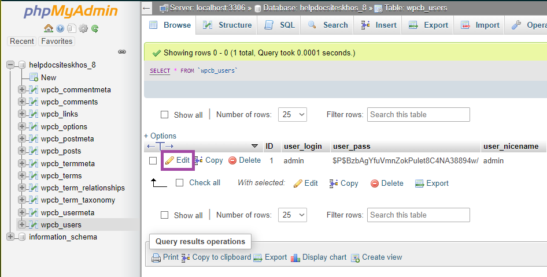Click the wpcb_posts table icon
The image size is (547, 277).
[34, 151]
